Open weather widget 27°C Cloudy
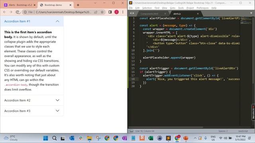Viewport: 255px width, 143px height. point(11,138)
